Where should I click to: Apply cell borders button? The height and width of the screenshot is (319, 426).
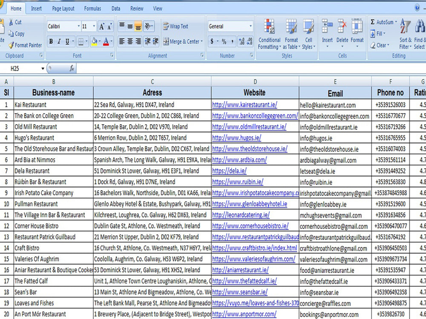(81, 42)
